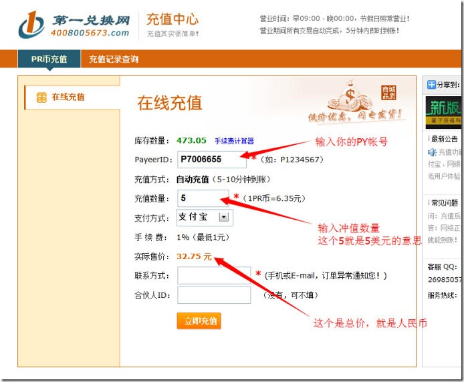Screen dimensions: 464x382
Task: Select 在线充值 in the left sidebar
Action: pyautogui.click(x=68, y=97)
